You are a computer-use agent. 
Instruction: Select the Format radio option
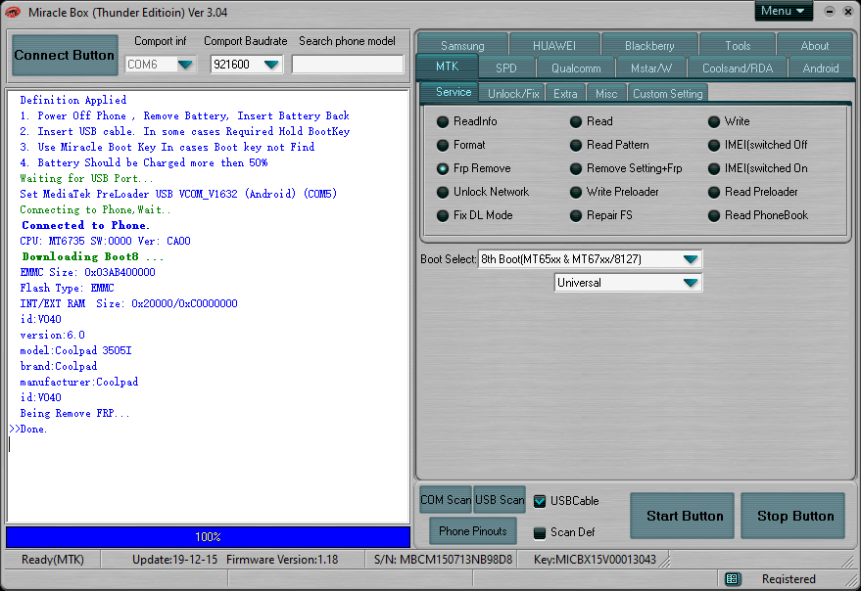coord(461,145)
